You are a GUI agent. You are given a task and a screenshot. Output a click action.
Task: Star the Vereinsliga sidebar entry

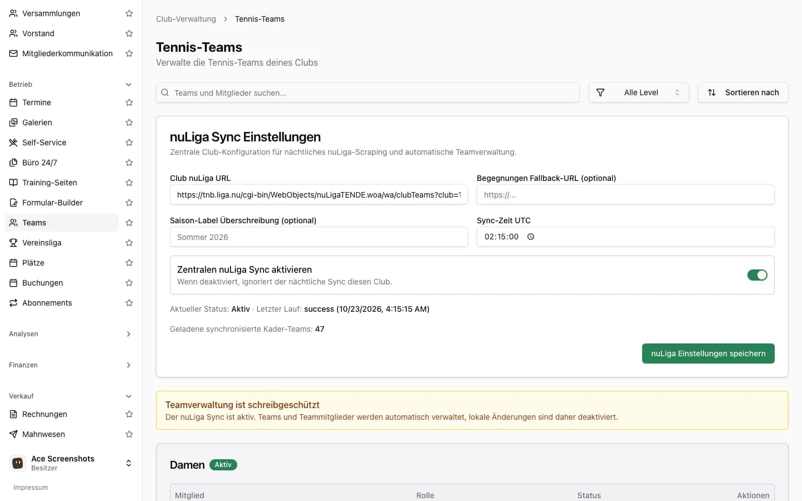click(129, 243)
